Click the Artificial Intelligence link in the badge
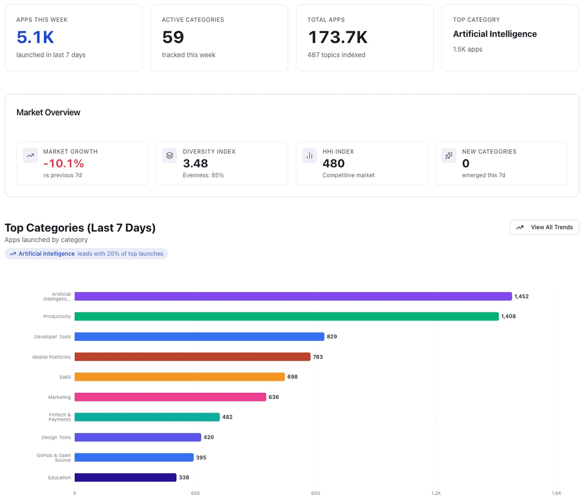This screenshot has height=501, width=586. click(x=46, y=254)
